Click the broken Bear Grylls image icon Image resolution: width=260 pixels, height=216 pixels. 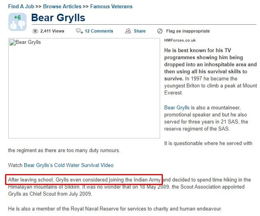(13, 42)
